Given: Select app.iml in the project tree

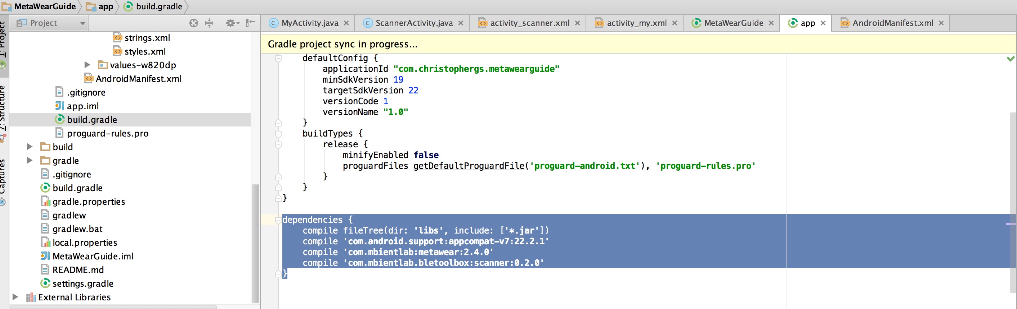Looking at the screenshot, I should (x=83, y=106).
